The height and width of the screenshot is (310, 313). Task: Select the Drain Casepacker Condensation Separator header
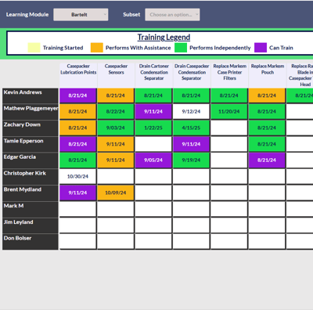click(192, 75)
